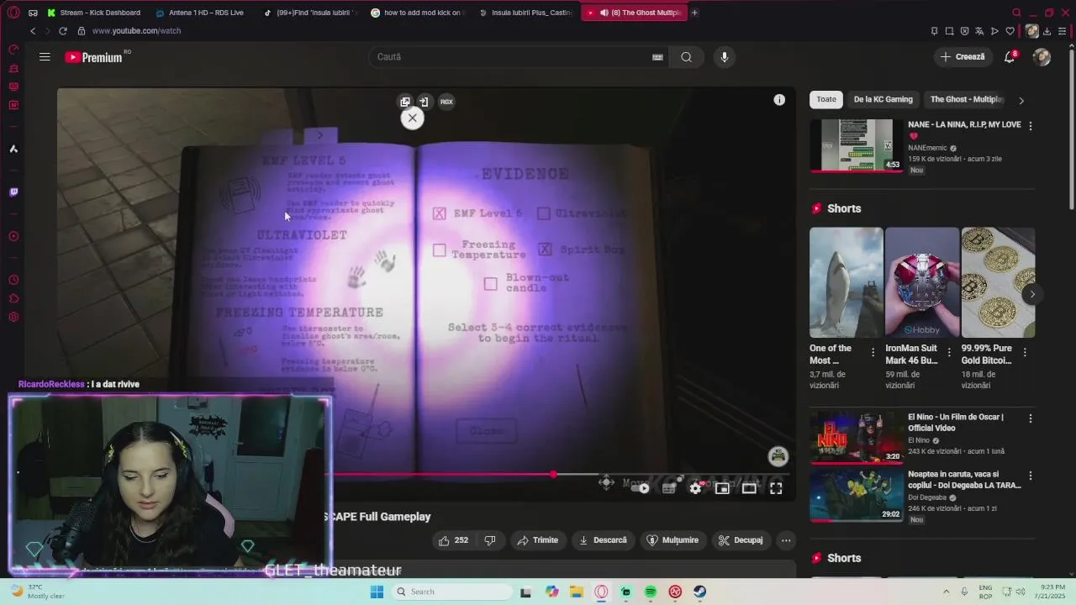The image size is (1076, 605).
Task: Select the De la KC Gaming chip
Action: click(883, 99)
